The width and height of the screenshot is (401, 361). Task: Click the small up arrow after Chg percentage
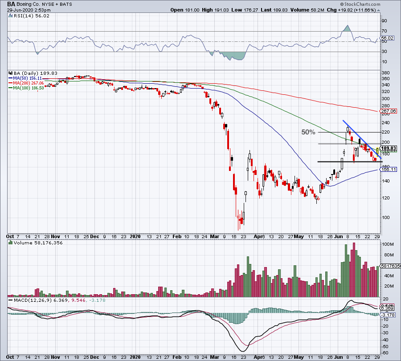click(x=378, y=10)
